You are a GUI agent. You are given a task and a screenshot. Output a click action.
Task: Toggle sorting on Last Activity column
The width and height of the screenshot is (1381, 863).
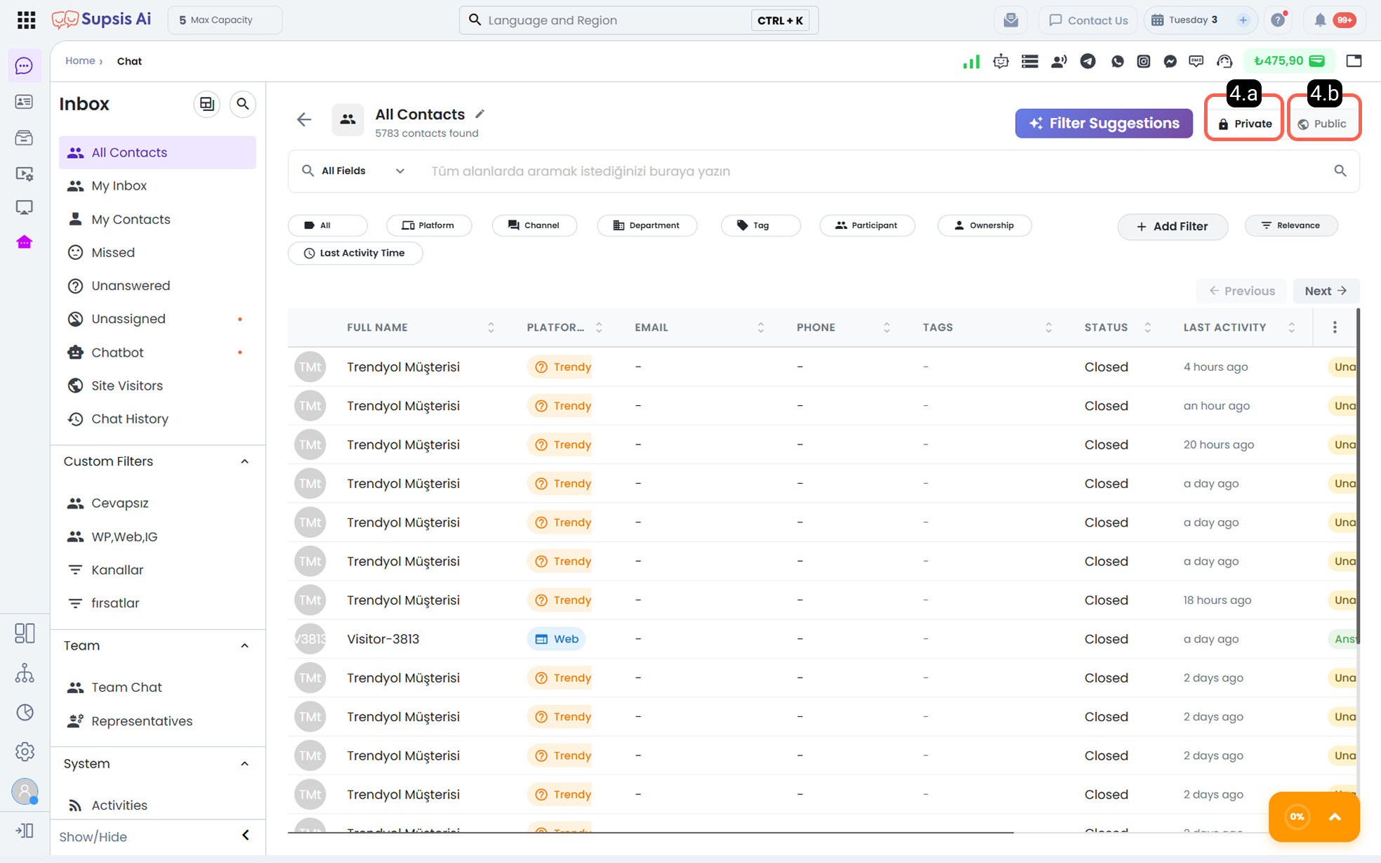click(x=1291, y=327)
